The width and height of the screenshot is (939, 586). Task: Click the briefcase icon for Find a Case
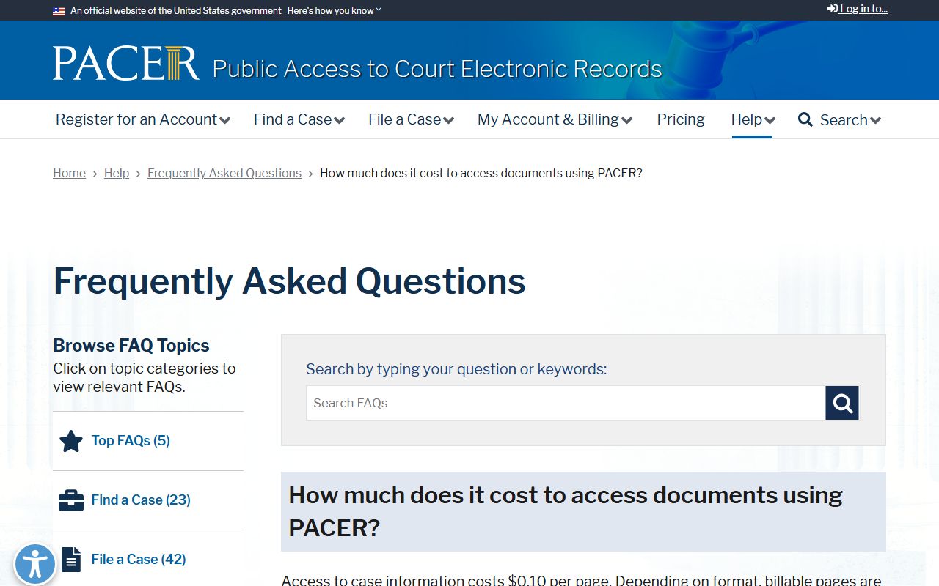point(71,500)
